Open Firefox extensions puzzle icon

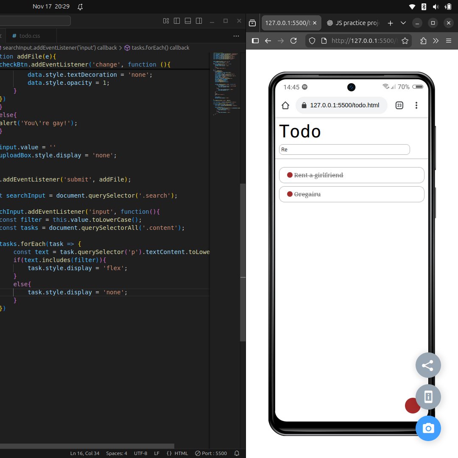[423, 41]
